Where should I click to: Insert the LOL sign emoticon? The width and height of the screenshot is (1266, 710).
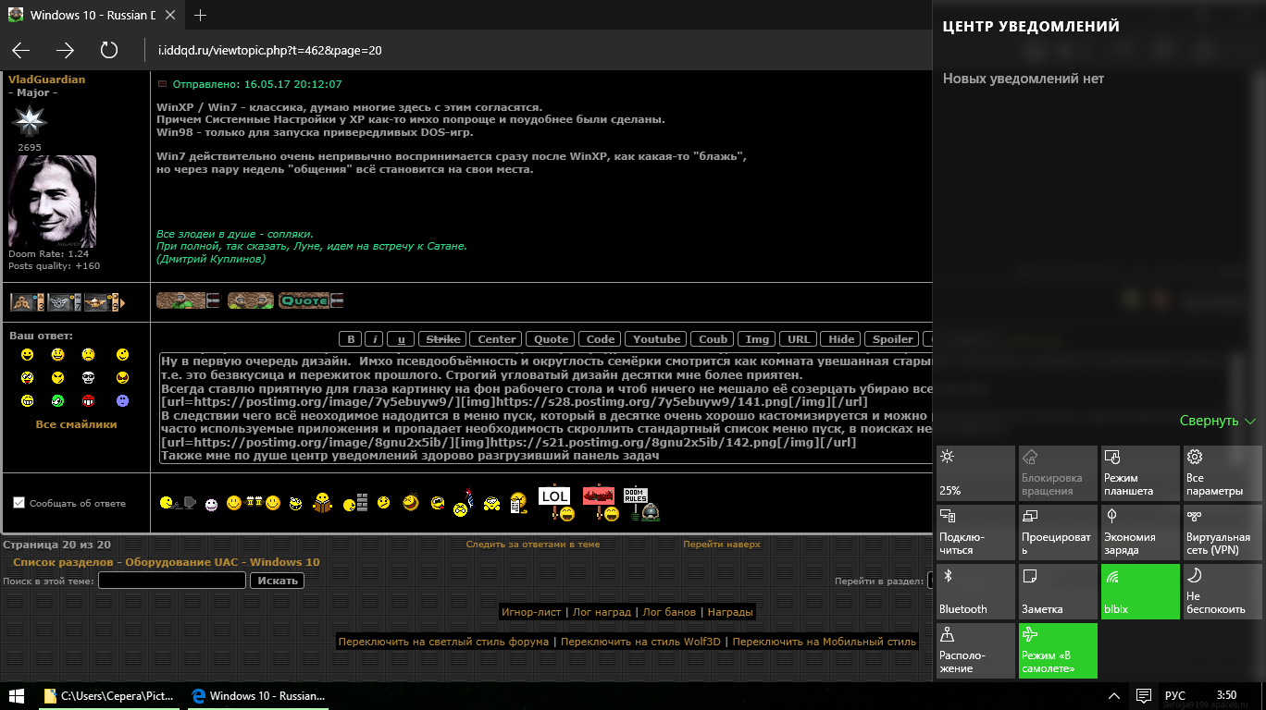click(x=555, y=502)
